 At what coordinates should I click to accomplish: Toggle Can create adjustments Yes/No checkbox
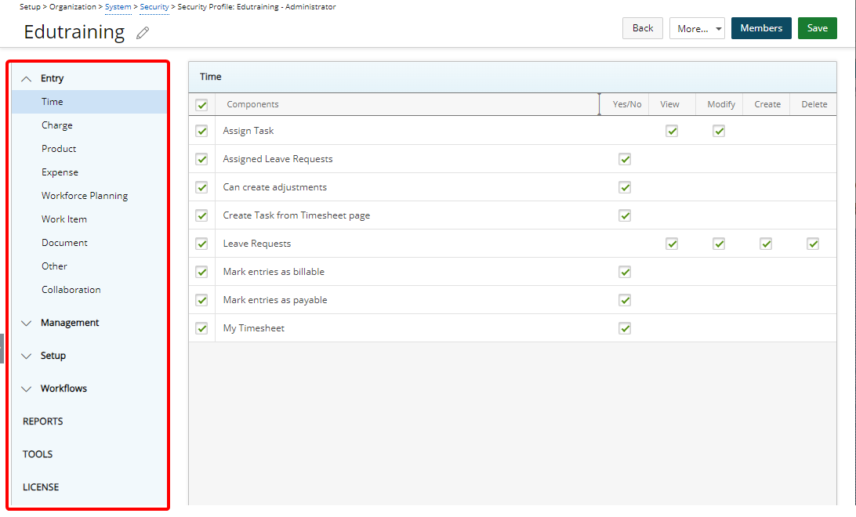click(x=625, y=187)
